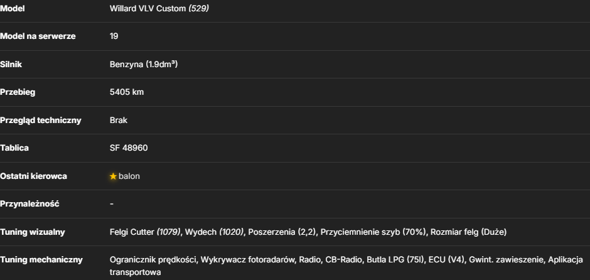
Task: Select the Wydech 1020 tuning entry
Action: point(215,232)
